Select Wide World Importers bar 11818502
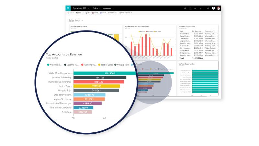Image resolution: width=259 pixels, height=146 pixels. click(x=105, y=73)
